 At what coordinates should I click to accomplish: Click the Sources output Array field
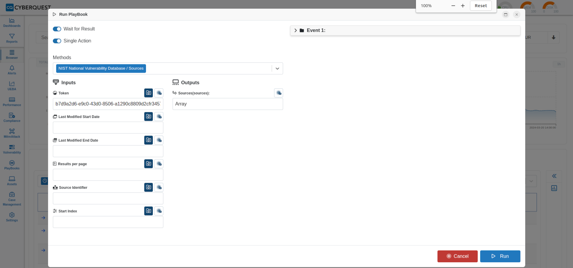[x=228, y=104]
